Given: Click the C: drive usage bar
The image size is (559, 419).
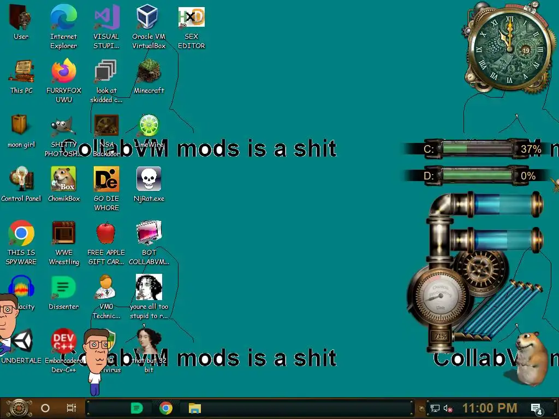Looking at the screenshot, I should (x=477, y=148).
